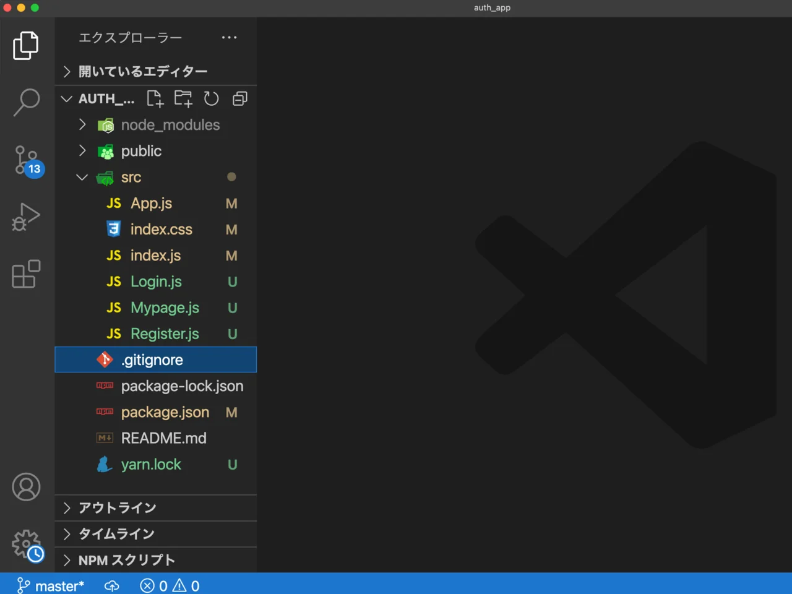792x594 pixels.
Task: Collapse all folders using the collapse icon
Action: click(x=239, y=98)
